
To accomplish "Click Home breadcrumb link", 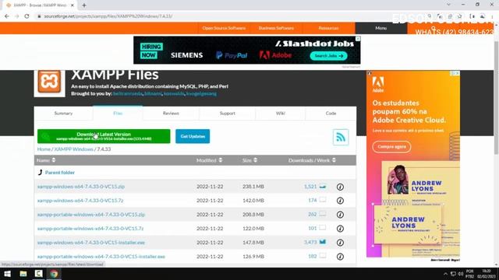I will coord(44,149).
